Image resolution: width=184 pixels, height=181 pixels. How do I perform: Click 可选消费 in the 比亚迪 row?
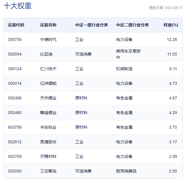click(83, 54)
